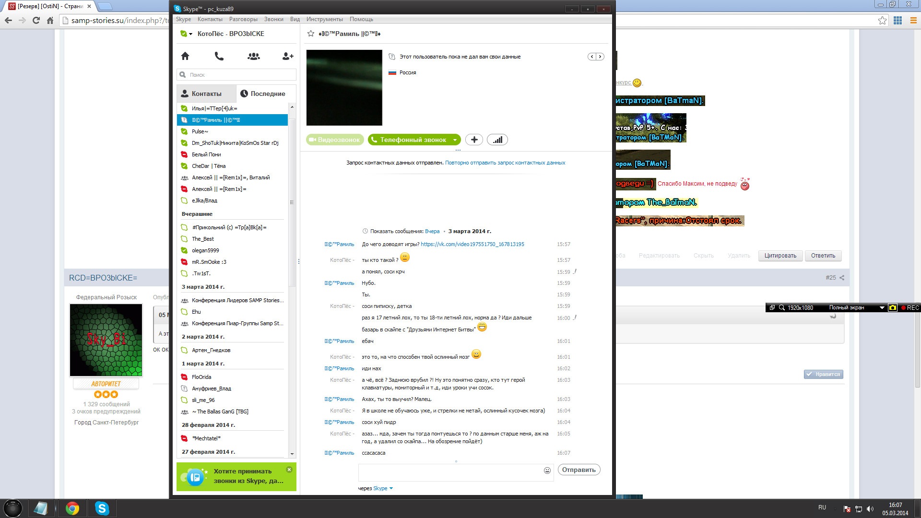Click the REC record button
921x518 pixels.
(910, 308)
